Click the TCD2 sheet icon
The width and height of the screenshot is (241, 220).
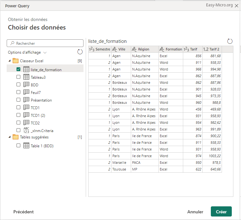pyautogui.click(x=26, y=123)
